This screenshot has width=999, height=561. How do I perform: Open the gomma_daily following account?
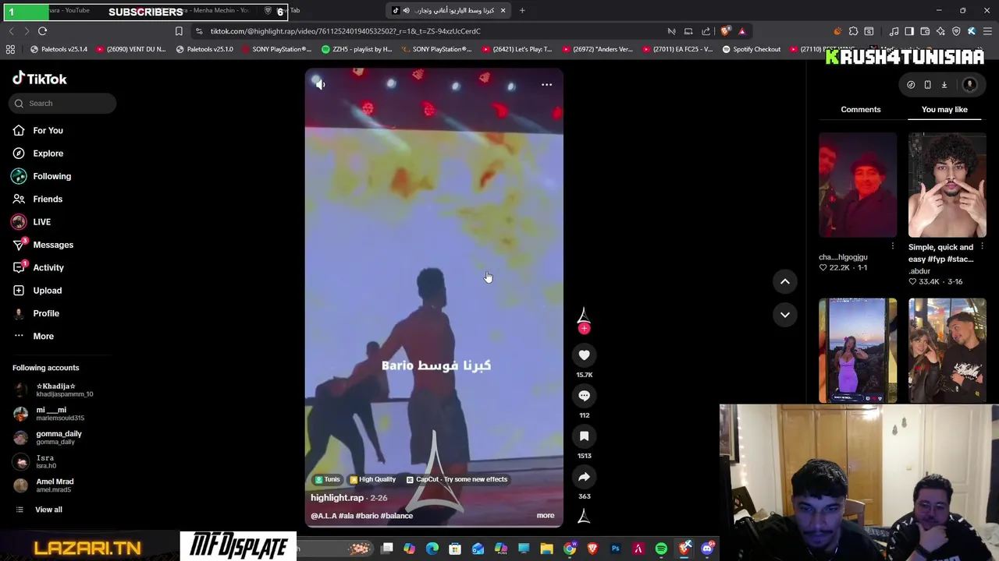[x=58, y=438]
